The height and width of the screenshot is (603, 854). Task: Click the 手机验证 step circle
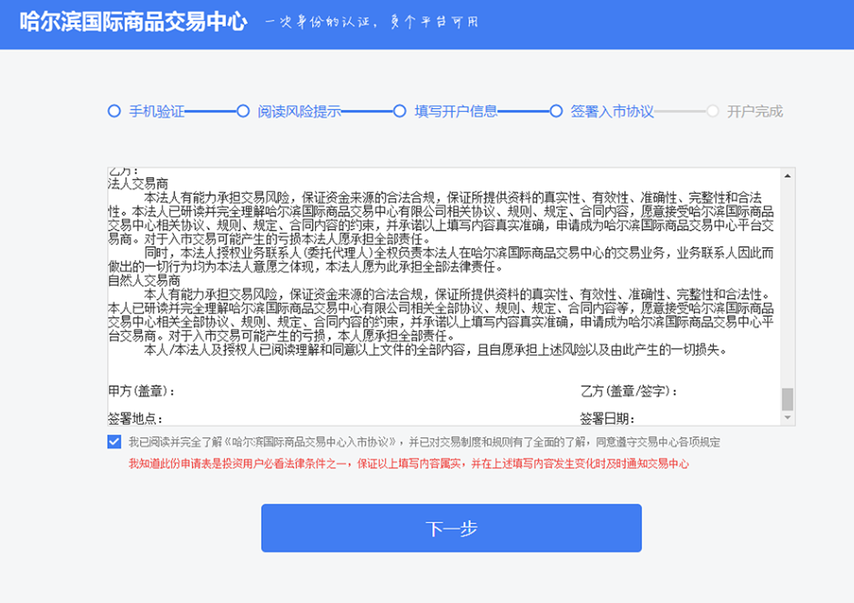(x=114, y=111)
